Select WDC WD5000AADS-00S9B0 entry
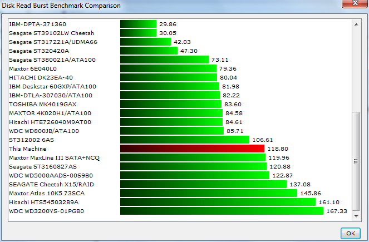 tap(51, 176)
